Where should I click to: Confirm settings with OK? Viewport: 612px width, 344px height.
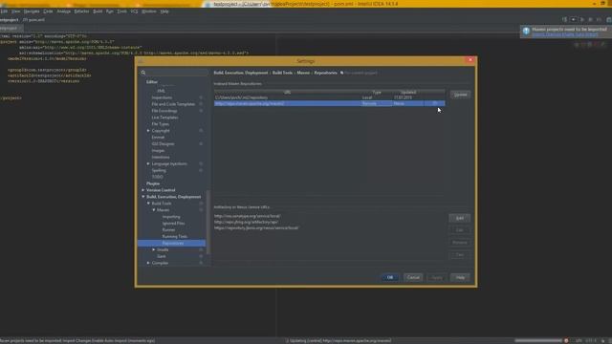[x=390, y=277]
